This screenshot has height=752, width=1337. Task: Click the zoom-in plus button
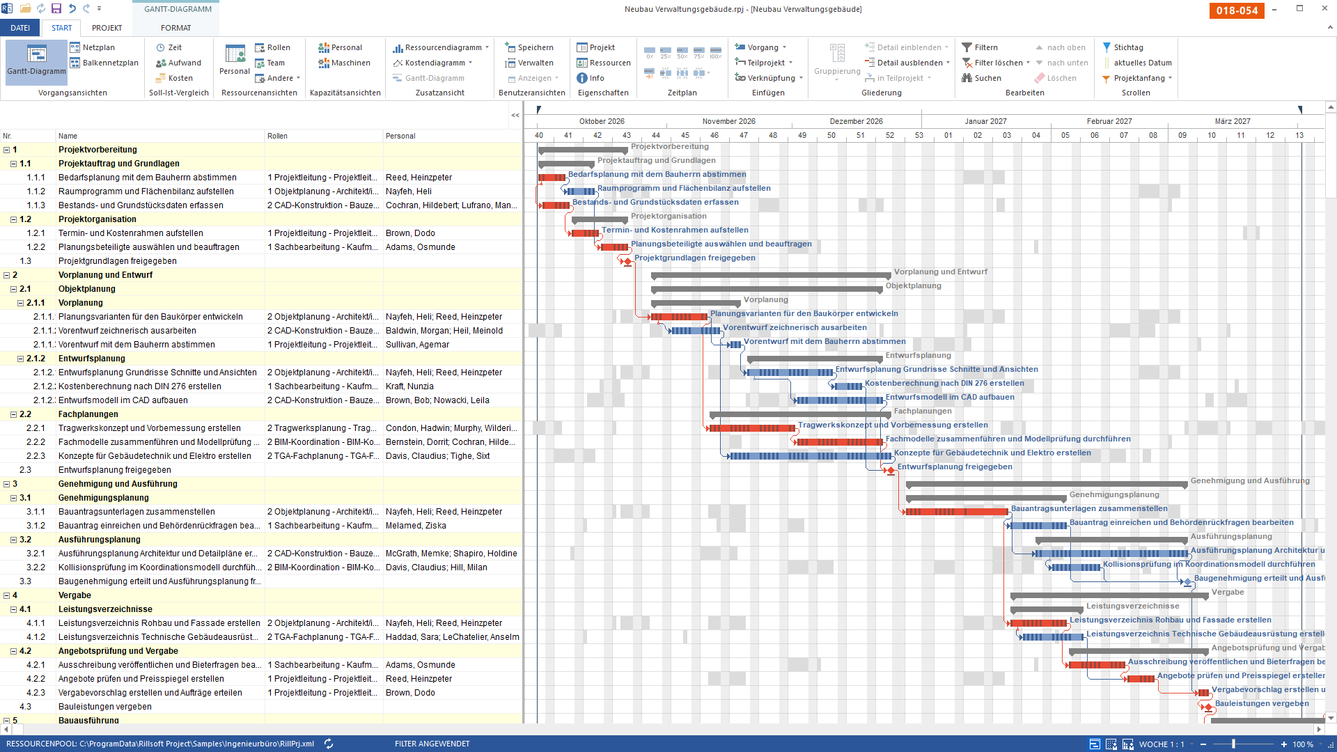point(1284,744)
